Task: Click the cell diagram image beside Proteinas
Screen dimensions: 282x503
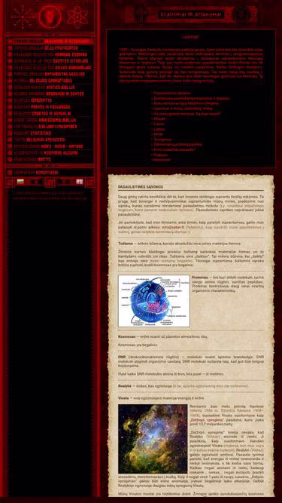Action: [x=154, y=301]
